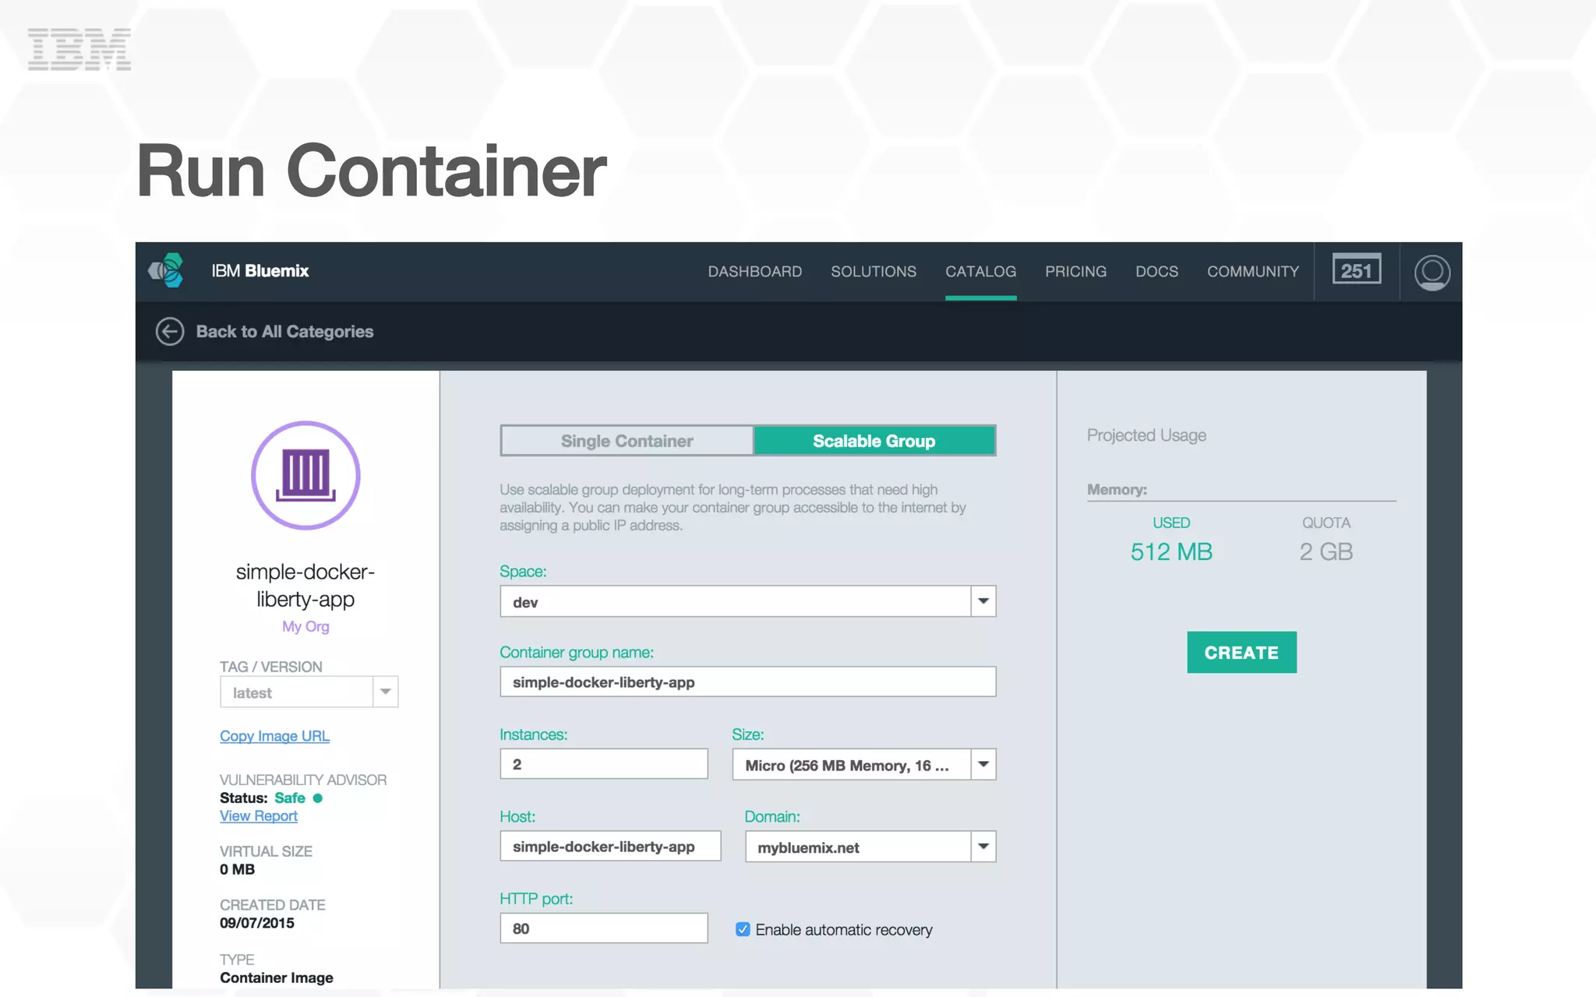1596x997 pixels.
Task: Click the IBM logo on the slide
Action: [79, 49]
